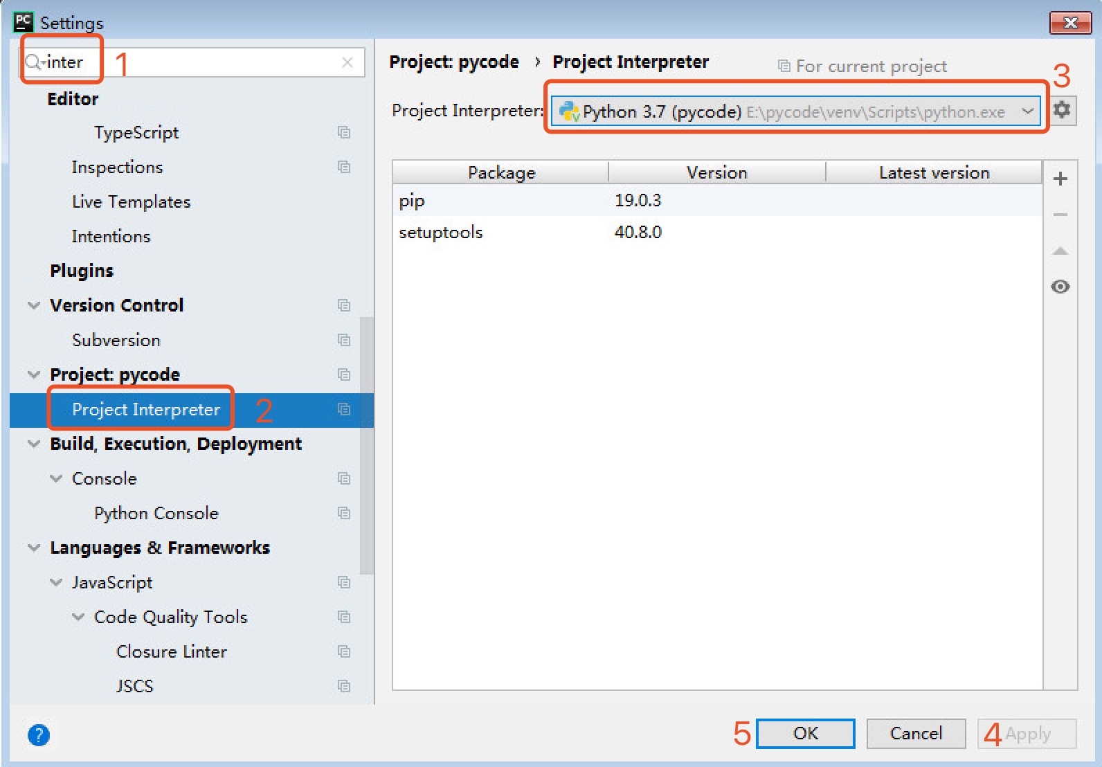Click project-level icon next to Version Control

344,305
